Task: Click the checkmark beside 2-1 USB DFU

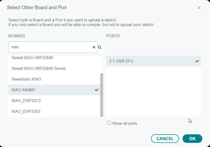Action: pos(197,61)
